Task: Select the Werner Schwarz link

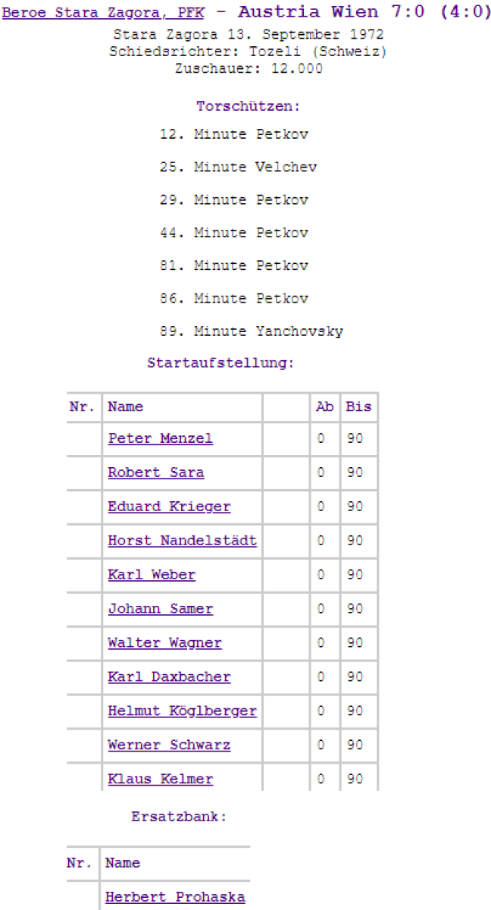Action: tap(169, 745)
